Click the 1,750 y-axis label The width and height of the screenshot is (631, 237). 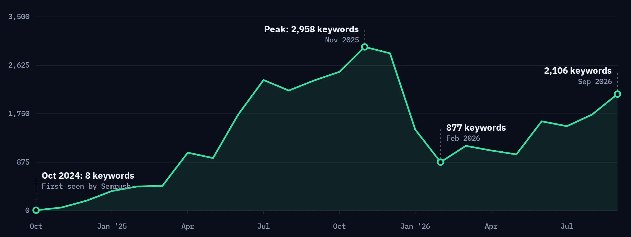19,114
